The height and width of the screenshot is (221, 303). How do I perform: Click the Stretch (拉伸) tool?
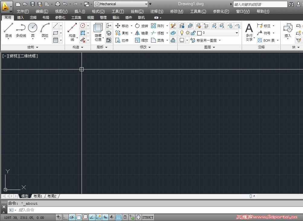pos(122,40)
